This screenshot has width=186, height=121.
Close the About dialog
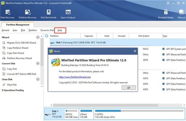[135, 51]
